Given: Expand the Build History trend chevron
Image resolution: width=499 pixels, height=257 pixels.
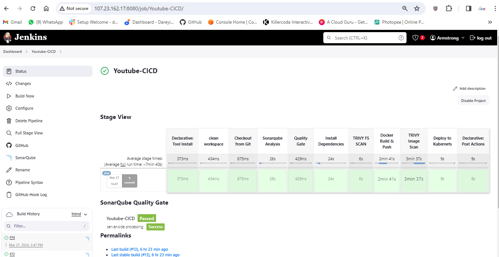Looking at the screenshot, I should coord(85,214).
